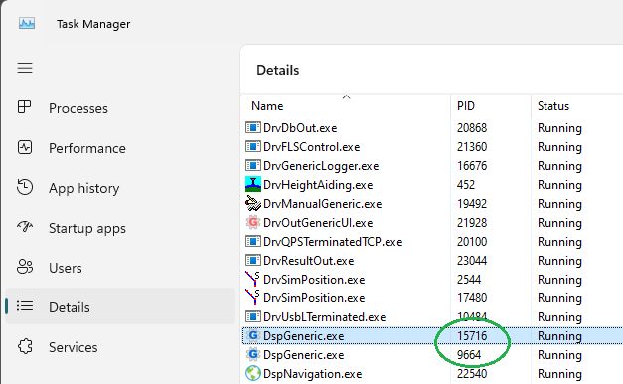Click the Task Manager app icon
The image size is (623, 384).
pos(27,24)
